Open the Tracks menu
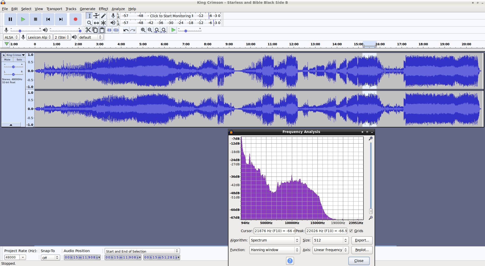The image size is (485, 266). (71, 9)
